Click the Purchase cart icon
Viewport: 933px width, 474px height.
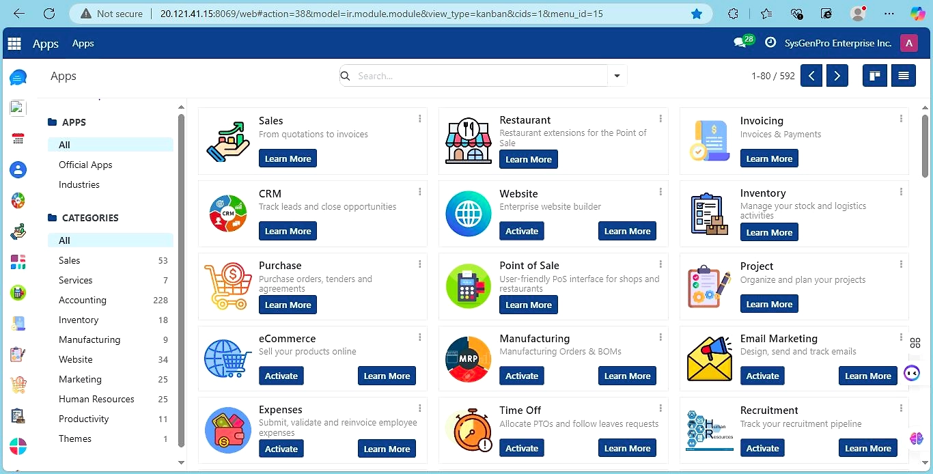(x=228, y=286)
